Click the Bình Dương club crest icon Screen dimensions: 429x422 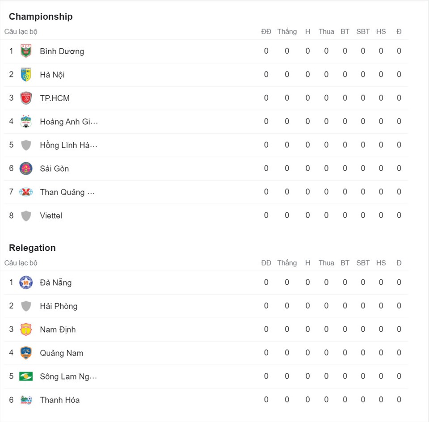(26, 51)
